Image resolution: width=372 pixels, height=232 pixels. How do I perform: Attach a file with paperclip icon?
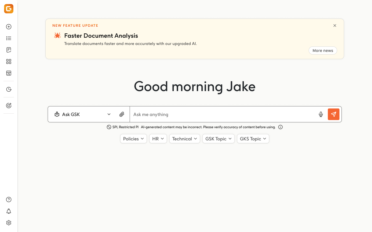point(122,114)
